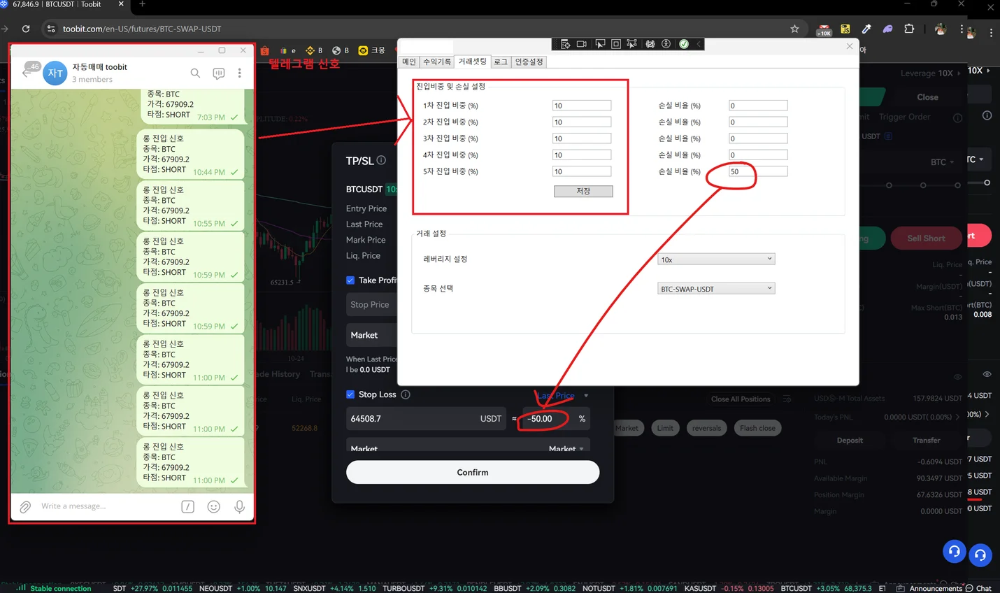Uncheck the Take Profit checkbox
This screenshot has width=1000, height=593.
coord(350,280)
